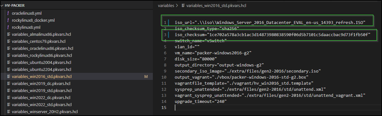382x116 pixels.
Task: Click file icon beside variables_winserver_20H2.pkvars.hcl
Action: [9, 112]
